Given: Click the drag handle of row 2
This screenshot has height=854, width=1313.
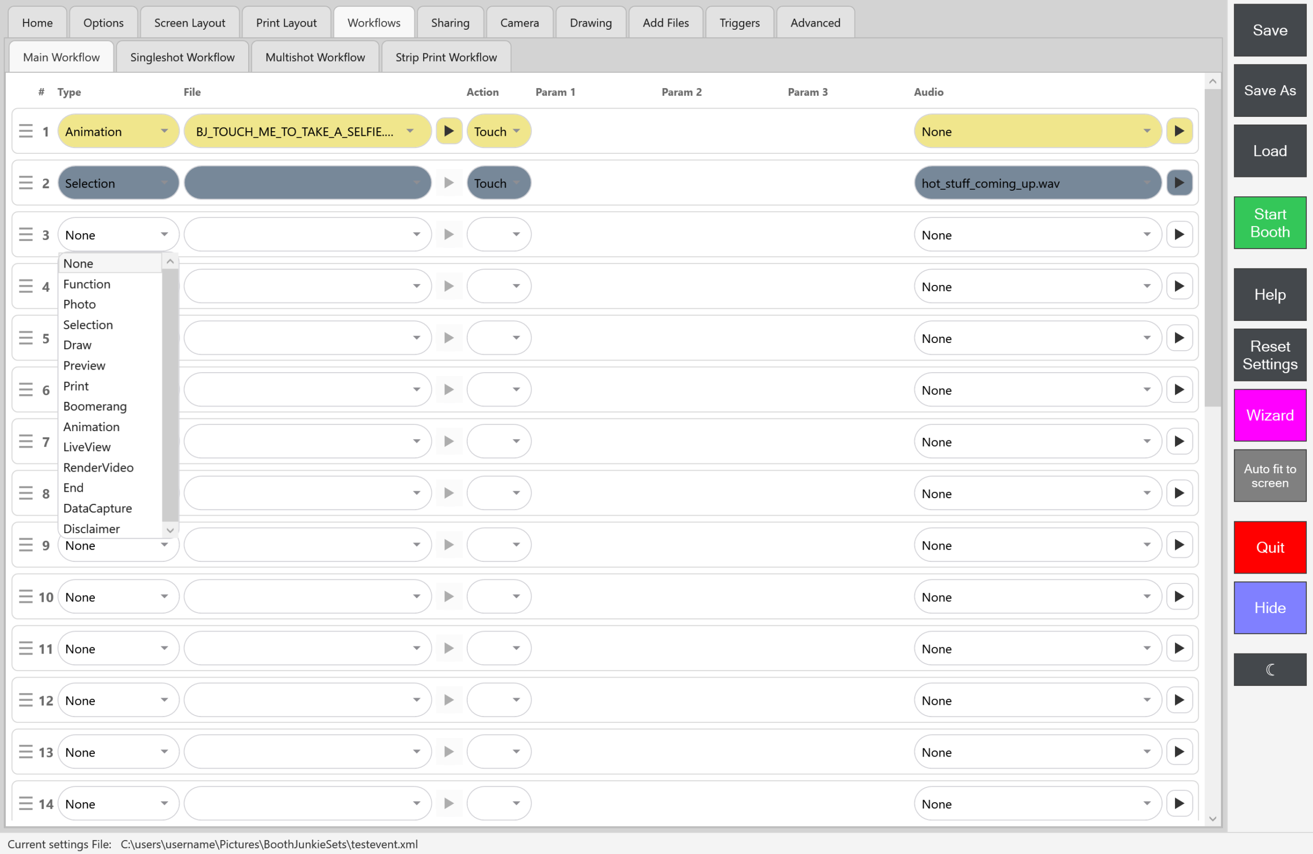Looking at the screenshot, I should point(26,183).
